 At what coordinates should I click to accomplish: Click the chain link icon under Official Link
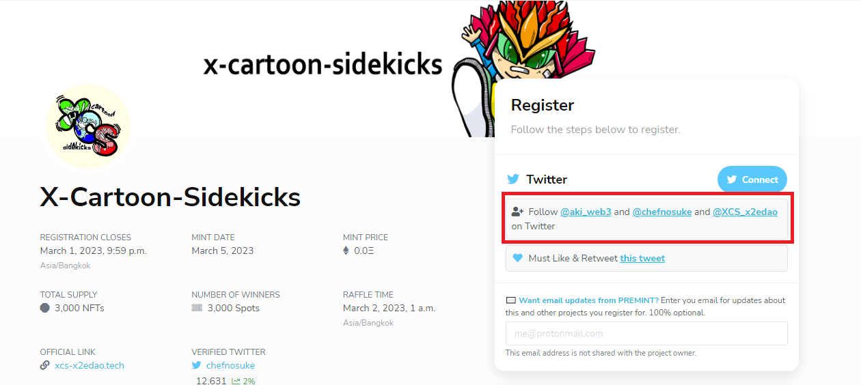tap(45, 365)
